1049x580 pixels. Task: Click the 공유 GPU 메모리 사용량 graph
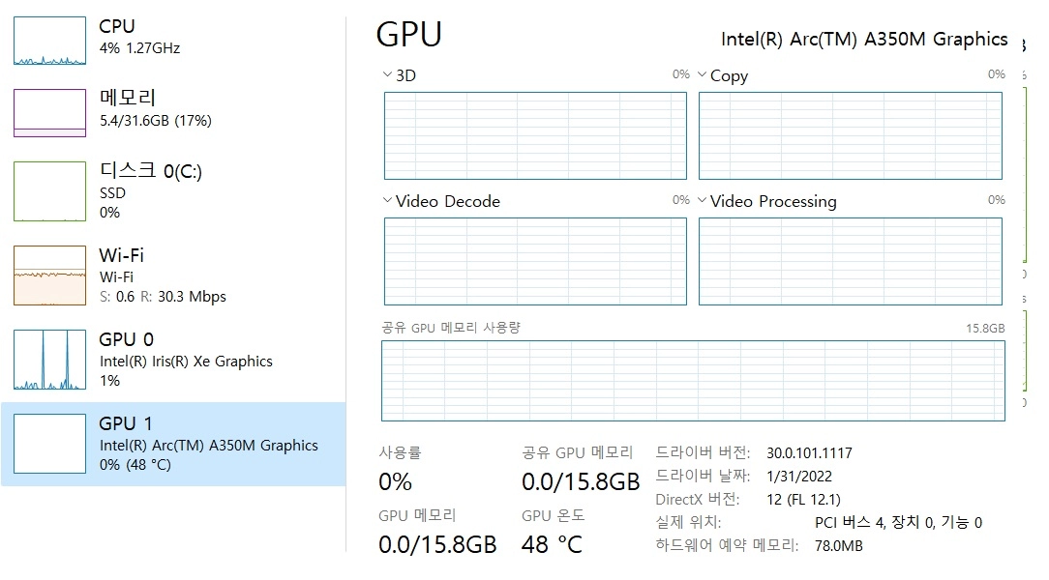[693, 381]
